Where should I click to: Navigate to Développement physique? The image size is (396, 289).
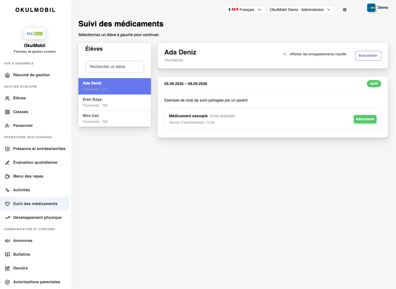tap(35, 218)
